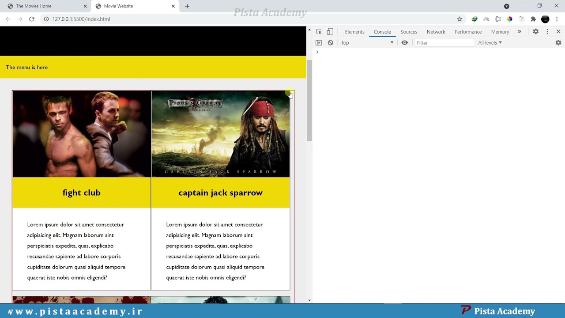The image size is (565, 318).
Task: Expand the JavaScript context 'top' dropdown
Action: click(367, 43)
